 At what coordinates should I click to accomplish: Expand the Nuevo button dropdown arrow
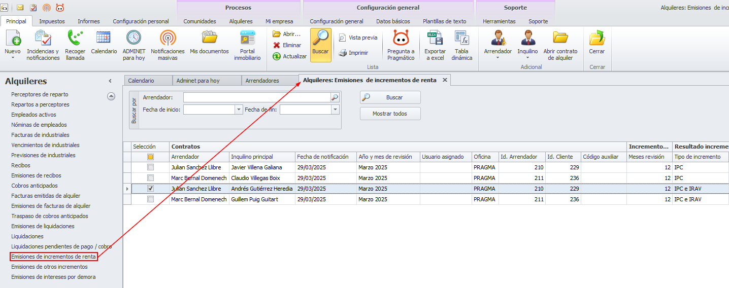(12, 58)
